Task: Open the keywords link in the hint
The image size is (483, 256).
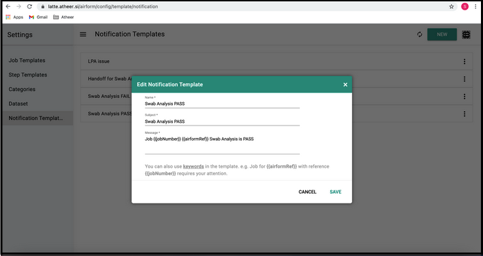Action: coord(194,166)
